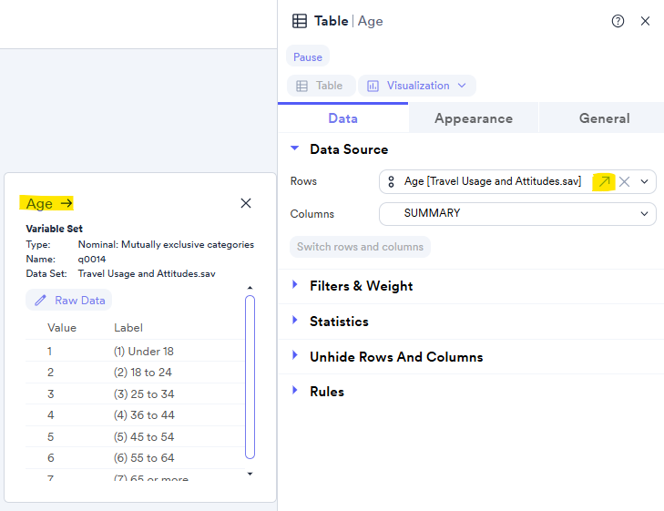664x511 pixels.
Task: Select the '(5) 45 to 54' label
Action: tap(144, 437)
